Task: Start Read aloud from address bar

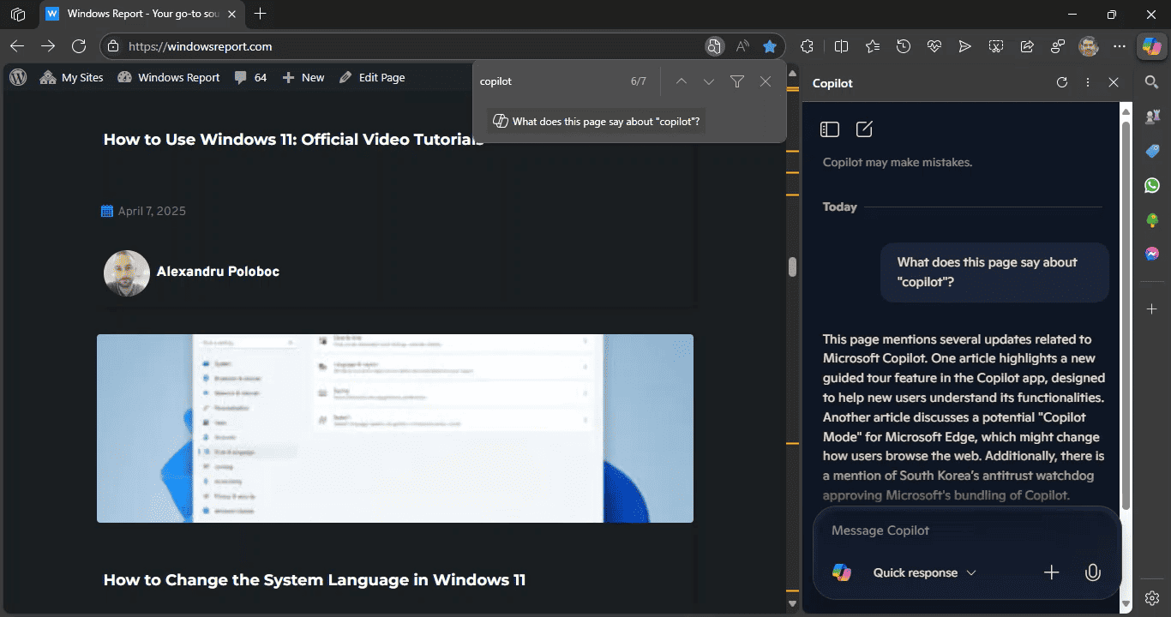Action: (x=742, y=46)
